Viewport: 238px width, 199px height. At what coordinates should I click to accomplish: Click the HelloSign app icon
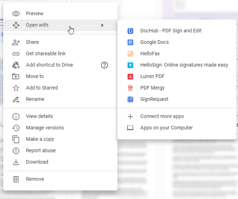pyautogui.click(x=130, y=65)
